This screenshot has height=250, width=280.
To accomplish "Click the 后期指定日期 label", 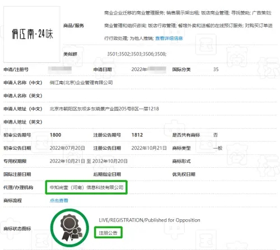I will 107,174.
